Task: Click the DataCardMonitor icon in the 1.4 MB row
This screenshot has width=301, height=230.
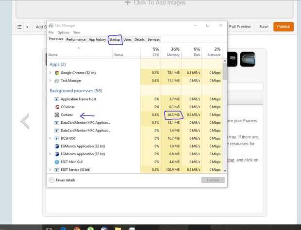Action: [x=57, y=131]
